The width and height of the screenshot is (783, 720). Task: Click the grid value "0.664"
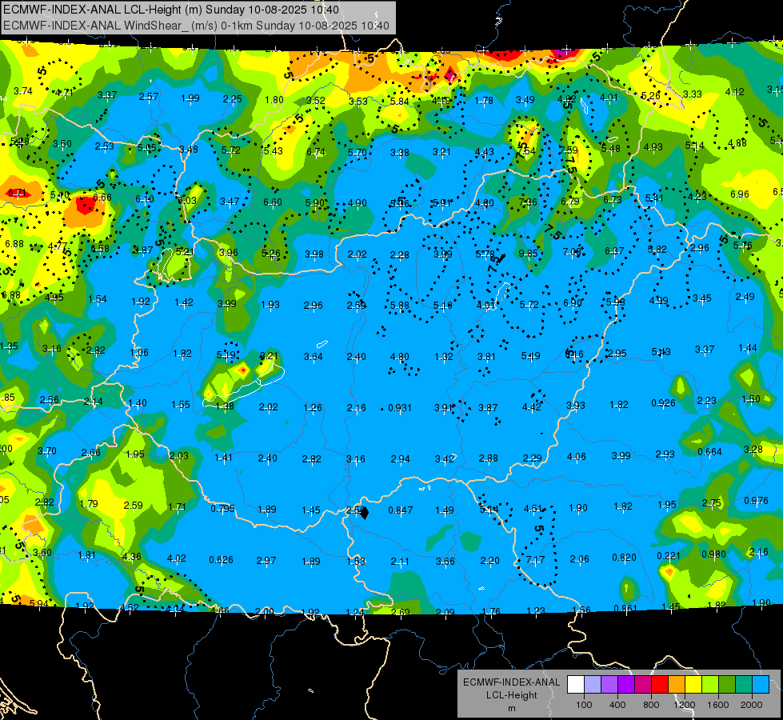(709, 452)
